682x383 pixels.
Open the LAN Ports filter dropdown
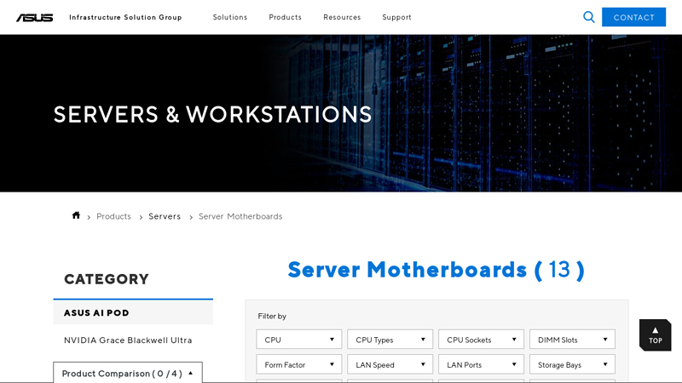click(481, 365)
